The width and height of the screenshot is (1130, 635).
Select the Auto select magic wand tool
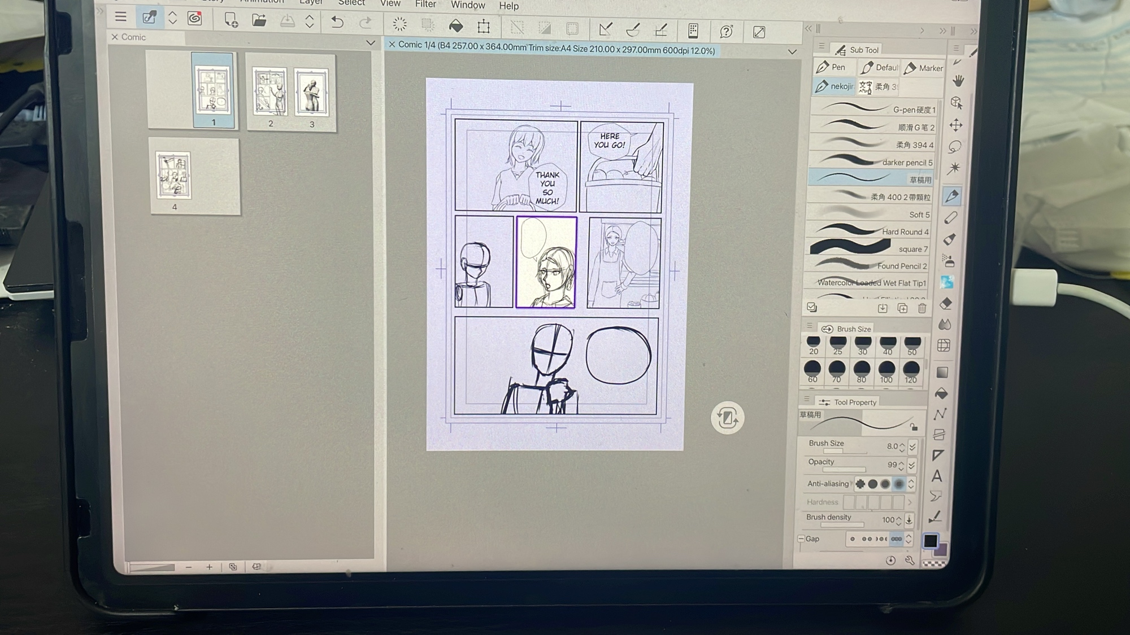coord(954,168)
